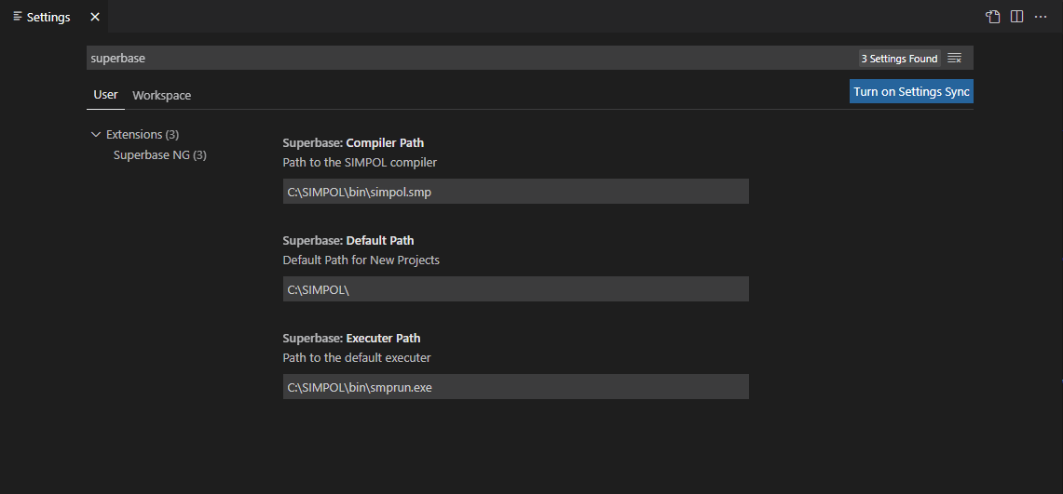Click the Superbase: Compiler Path setting title
This screenshot has height=494, width=1063.
point(353,143)
